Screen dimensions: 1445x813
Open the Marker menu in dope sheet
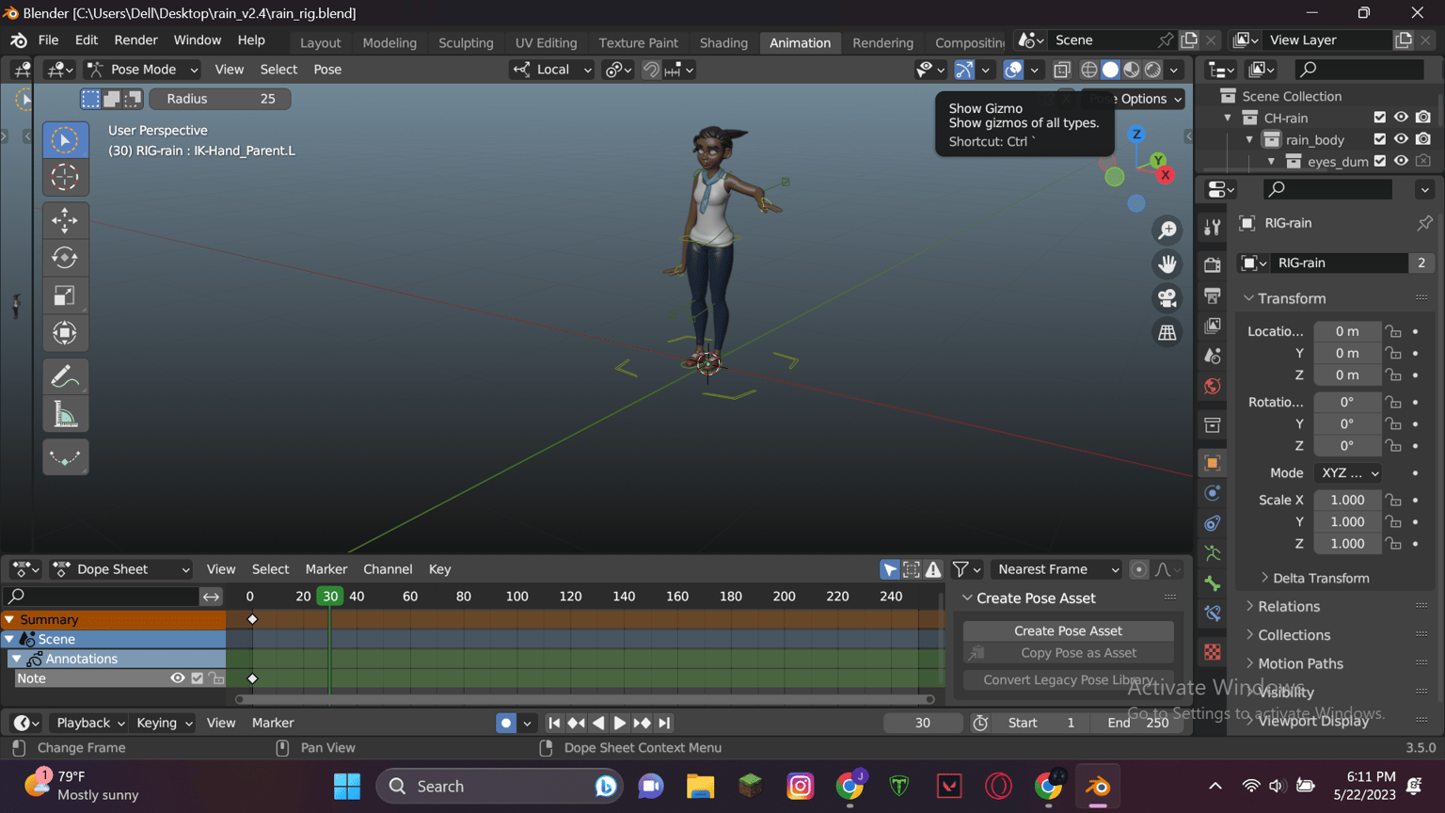click(x=326, y=569)
